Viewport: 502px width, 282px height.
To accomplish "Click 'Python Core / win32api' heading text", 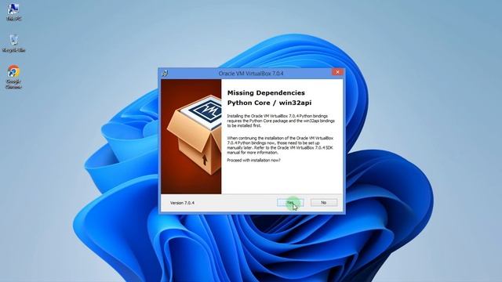I will point(269,103).
